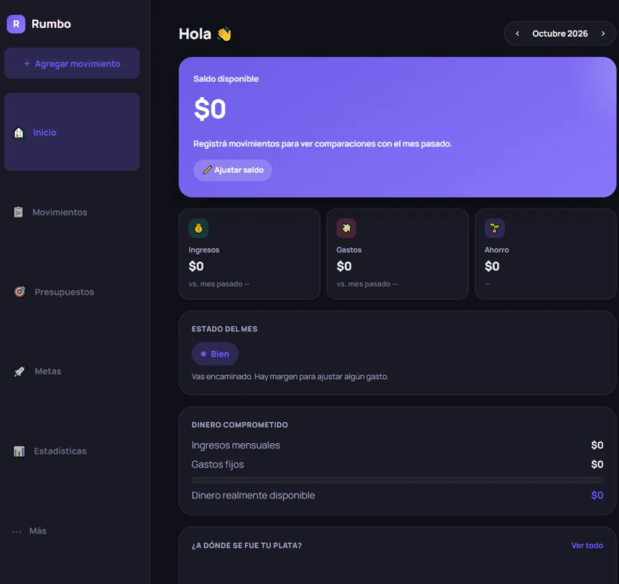Screen dimensions: 619x584
Task: Click the Ingresos mensuales row label
Action: coord(236,445)
